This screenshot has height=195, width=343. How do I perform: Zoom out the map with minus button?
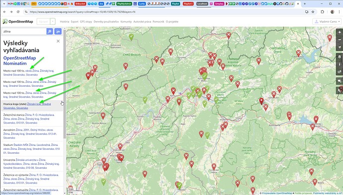[340, 40]
